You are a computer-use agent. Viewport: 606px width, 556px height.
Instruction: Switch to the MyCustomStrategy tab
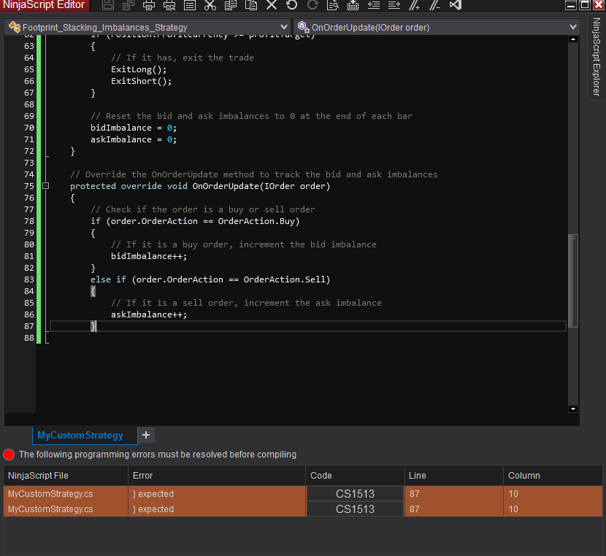[x=80, y=436]
